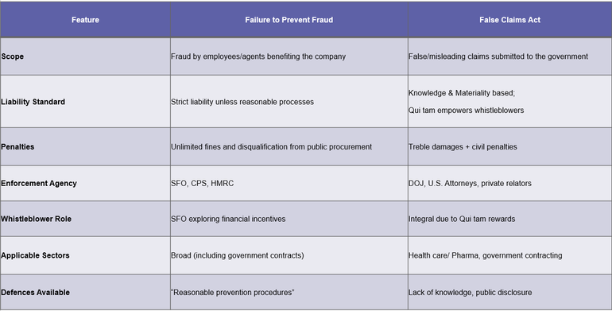Click the False Claims Act header

pos(509,20)
